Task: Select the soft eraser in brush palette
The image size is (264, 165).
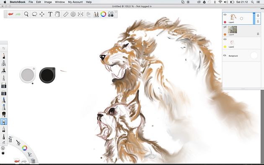Action: click(x=4, y=93)
